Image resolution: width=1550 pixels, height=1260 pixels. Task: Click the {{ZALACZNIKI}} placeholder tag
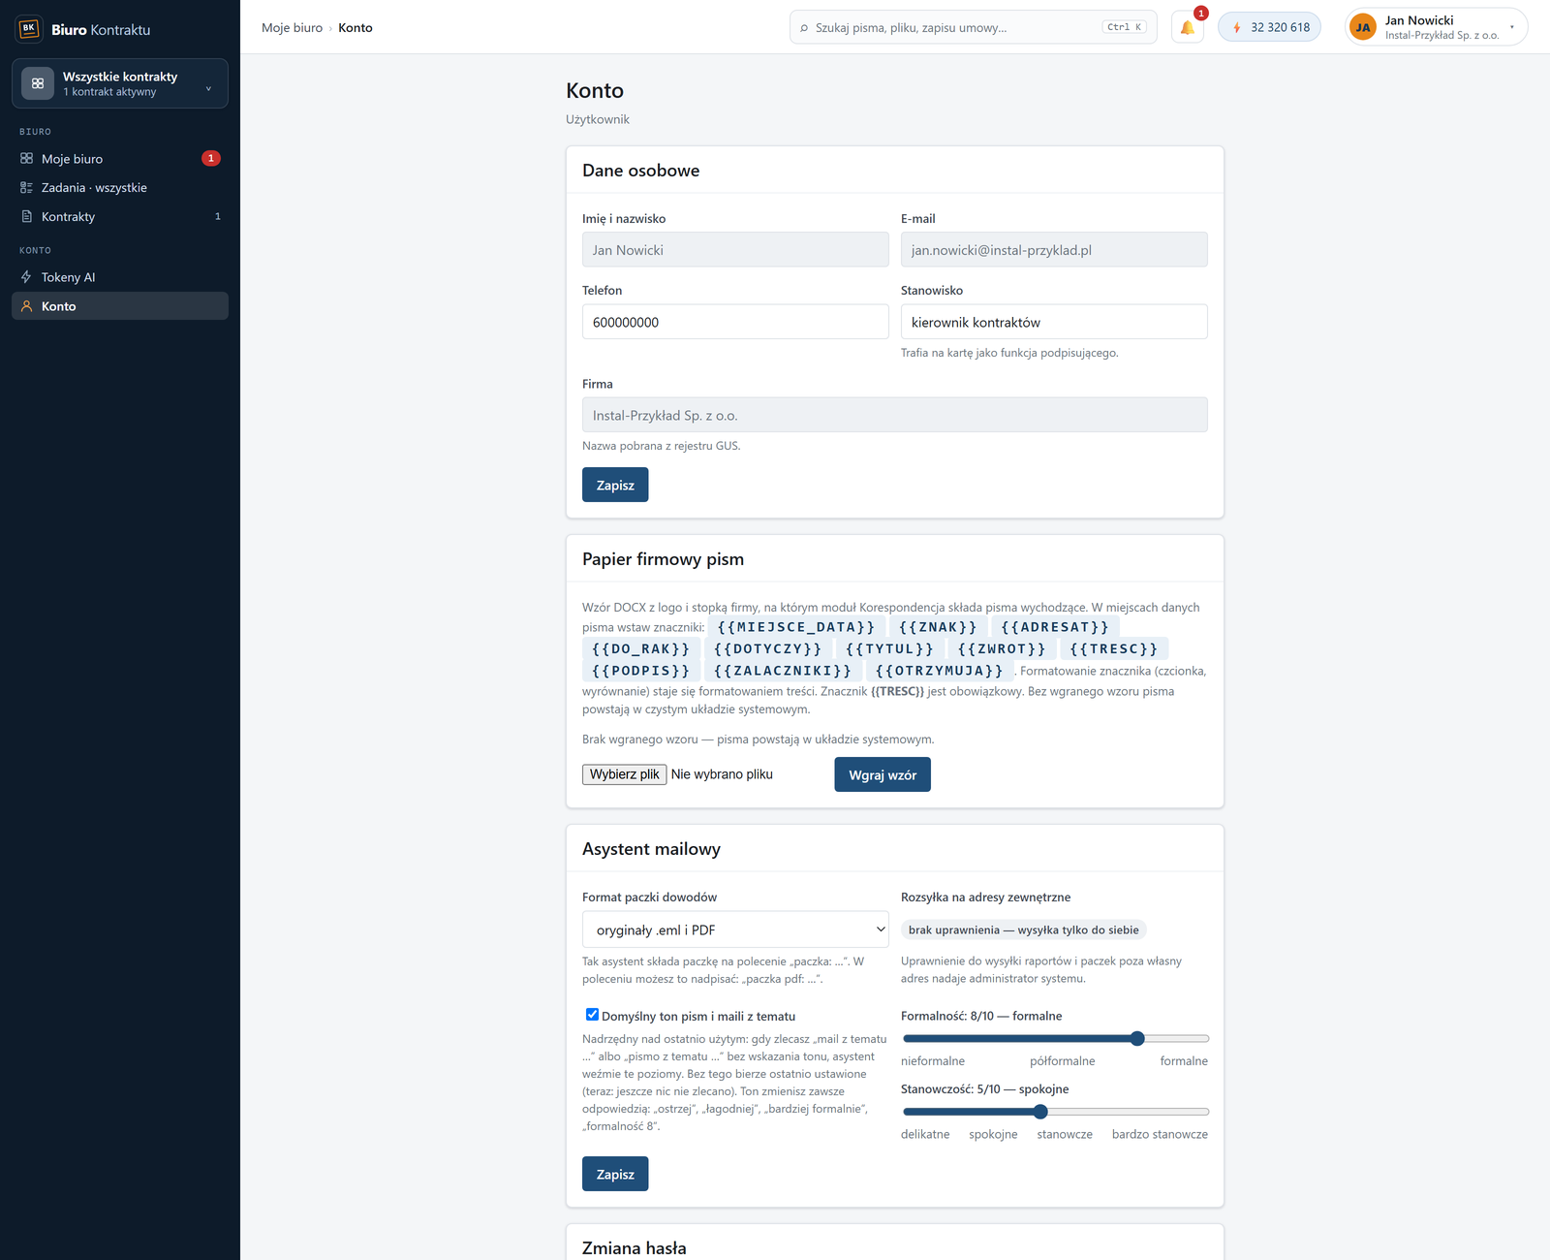(783, 671)
